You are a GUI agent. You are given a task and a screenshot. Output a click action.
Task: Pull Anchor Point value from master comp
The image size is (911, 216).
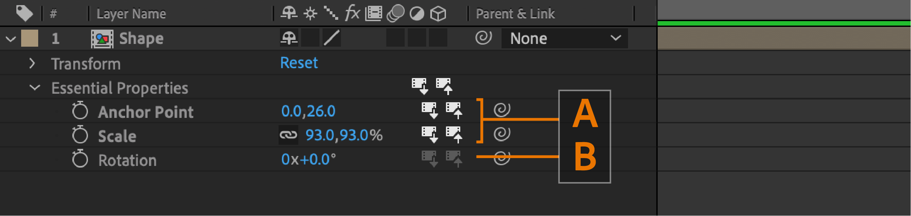point(430,110)
